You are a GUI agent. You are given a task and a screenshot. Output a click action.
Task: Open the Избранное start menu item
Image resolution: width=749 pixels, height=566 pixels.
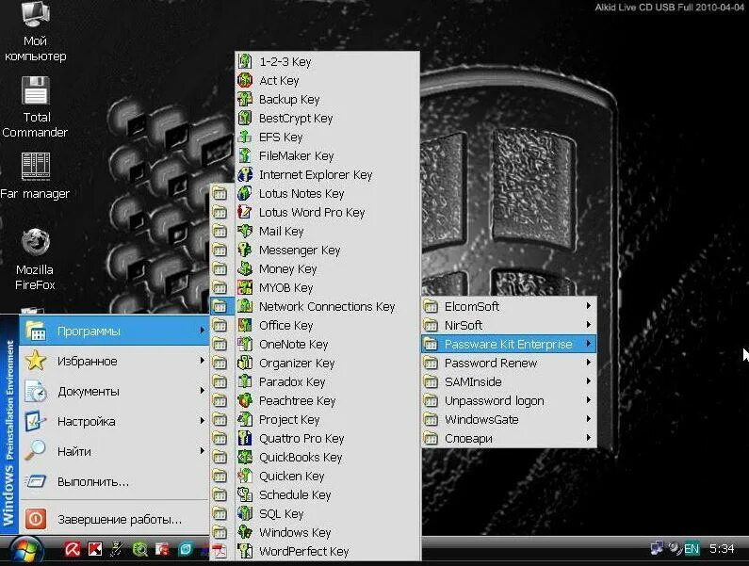[x=114, y=361]
